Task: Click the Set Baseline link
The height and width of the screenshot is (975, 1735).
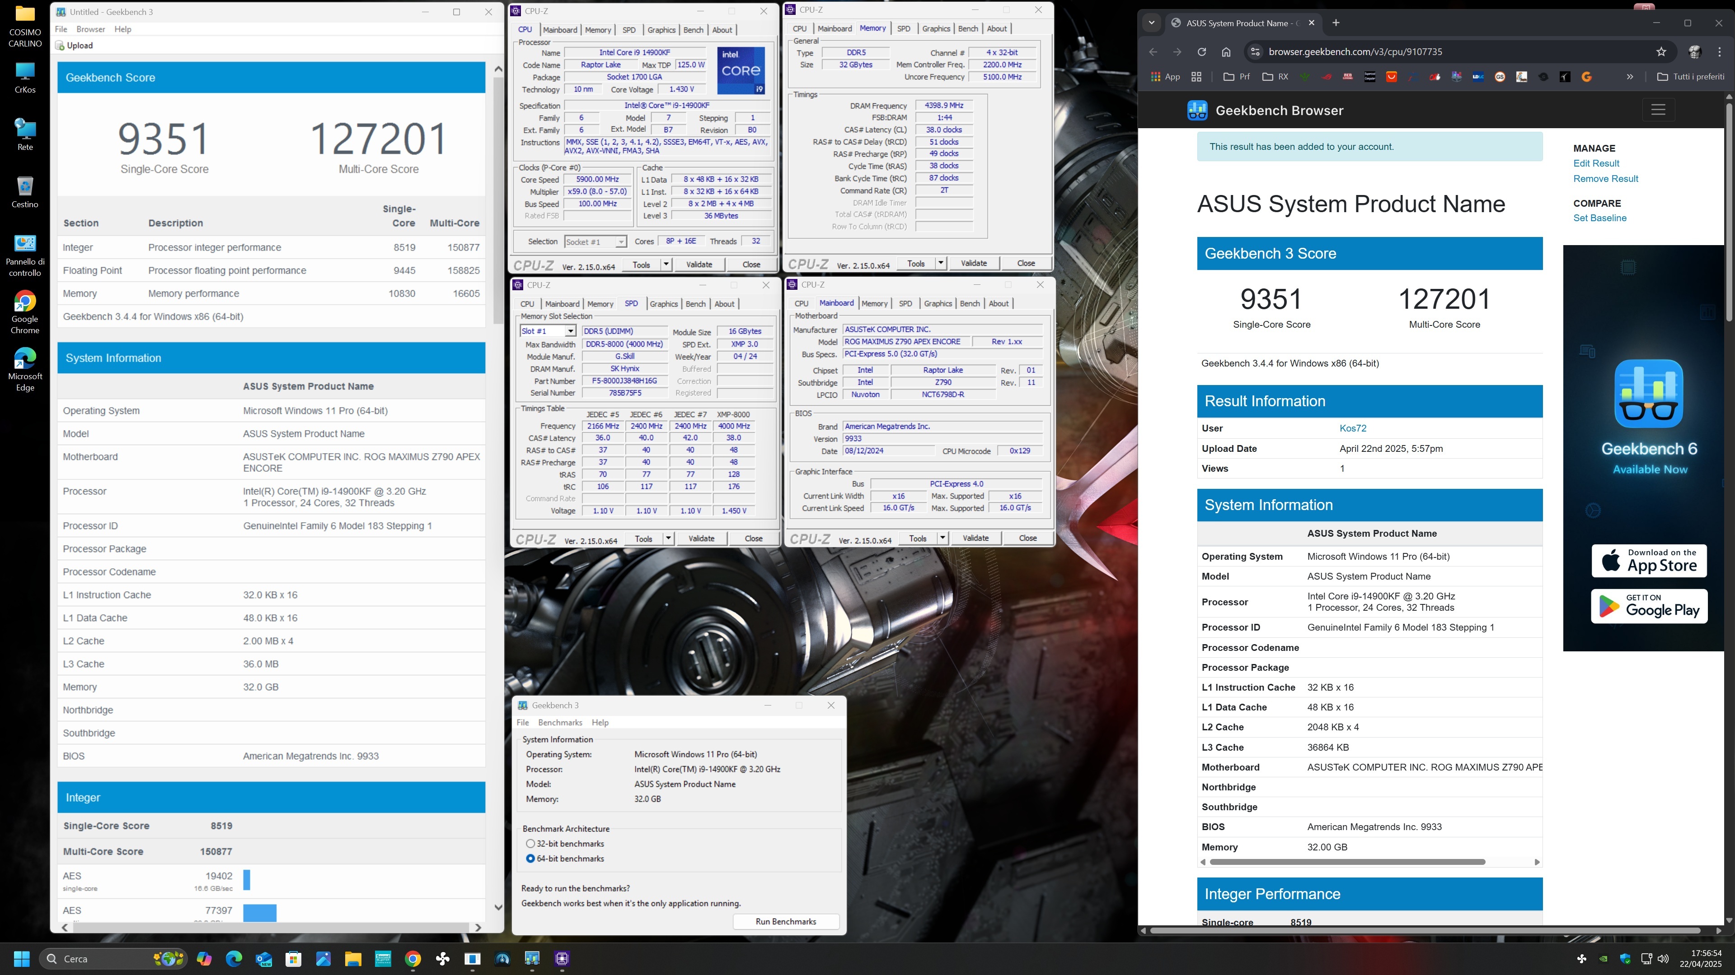Action: point(1599,218)
